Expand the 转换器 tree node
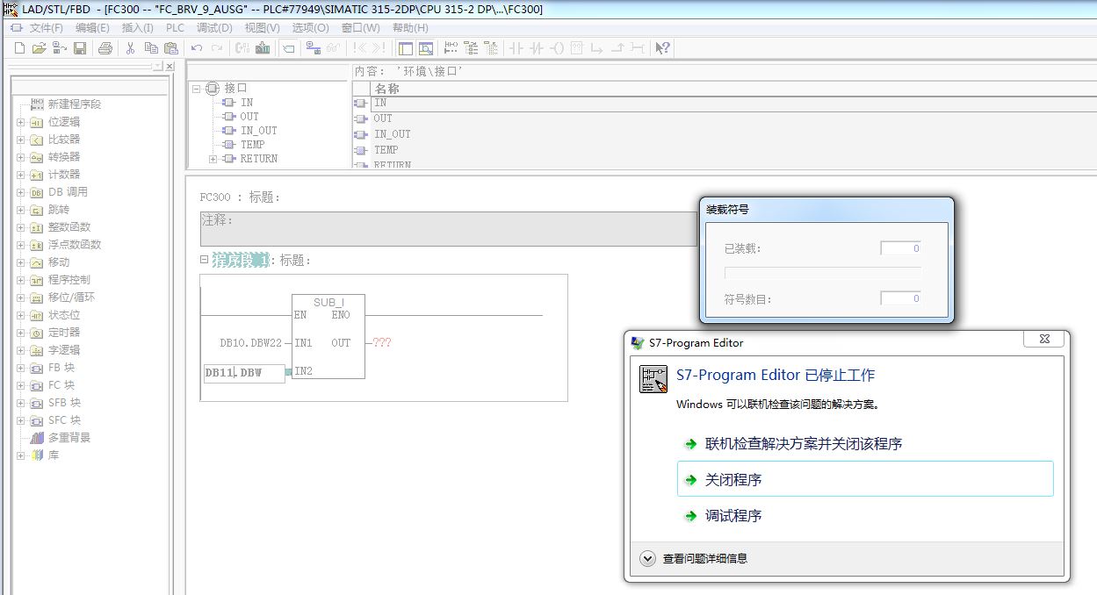Screen dimensions: 1097x595 [20, 157]
